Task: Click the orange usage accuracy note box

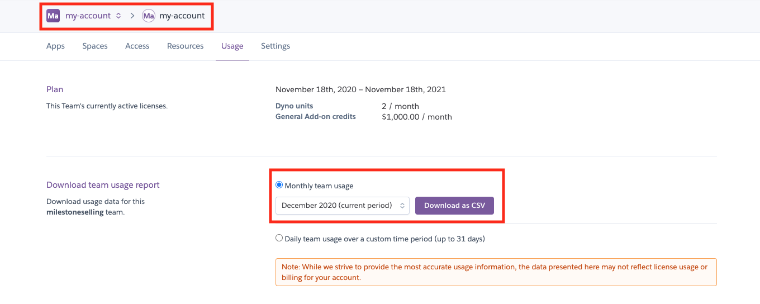Action: pos(496,272)
